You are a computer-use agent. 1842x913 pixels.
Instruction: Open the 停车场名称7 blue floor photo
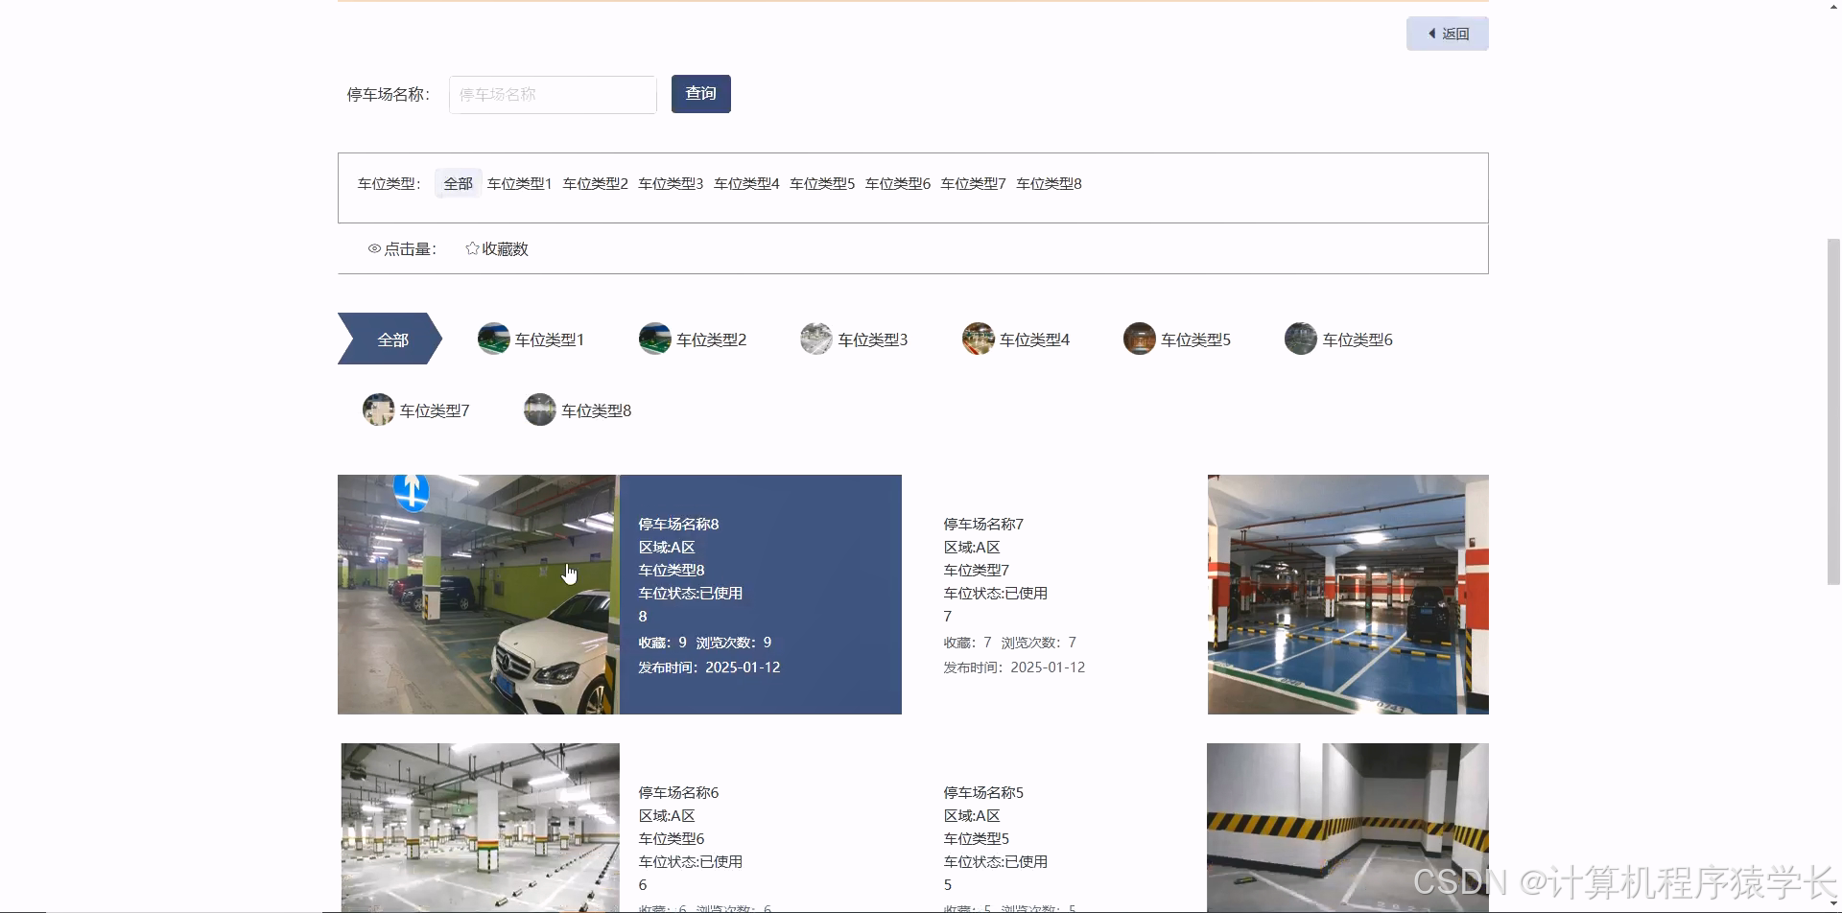[x=1348, y=595]
